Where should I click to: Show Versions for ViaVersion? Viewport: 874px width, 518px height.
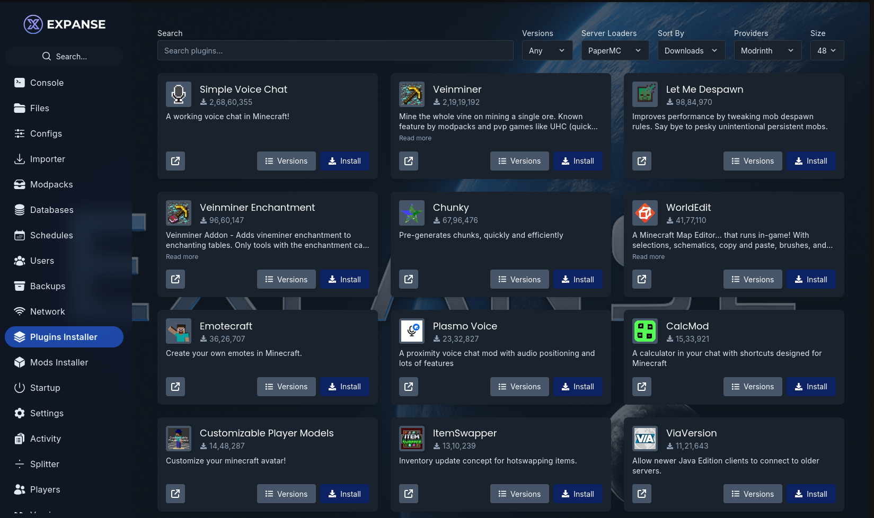pos(752,494)
